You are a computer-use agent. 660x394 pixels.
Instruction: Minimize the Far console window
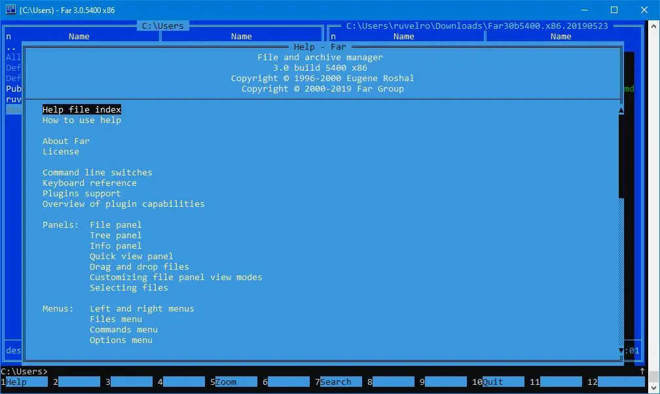[585, 10]
